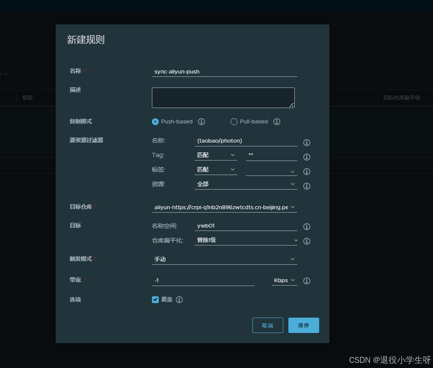Click the Tag filter info icon
The image size is (433, 368).
306,157
